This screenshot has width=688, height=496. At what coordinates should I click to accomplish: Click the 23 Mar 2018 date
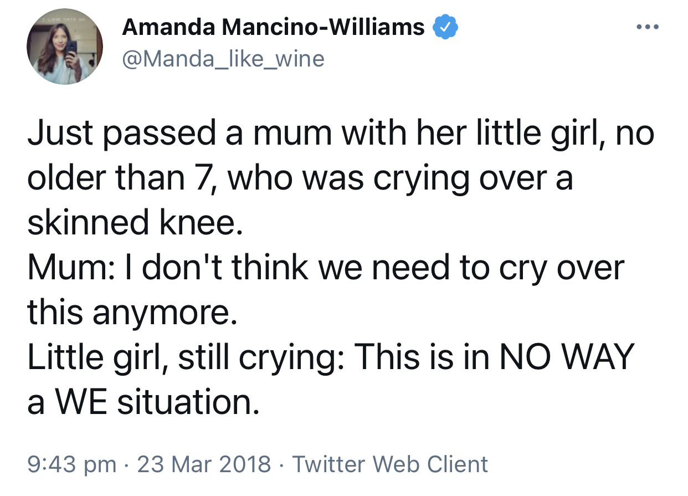point(204,463)
